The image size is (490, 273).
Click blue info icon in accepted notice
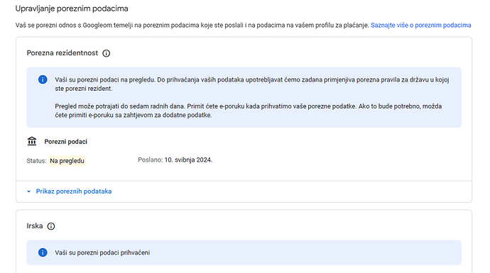43,252
